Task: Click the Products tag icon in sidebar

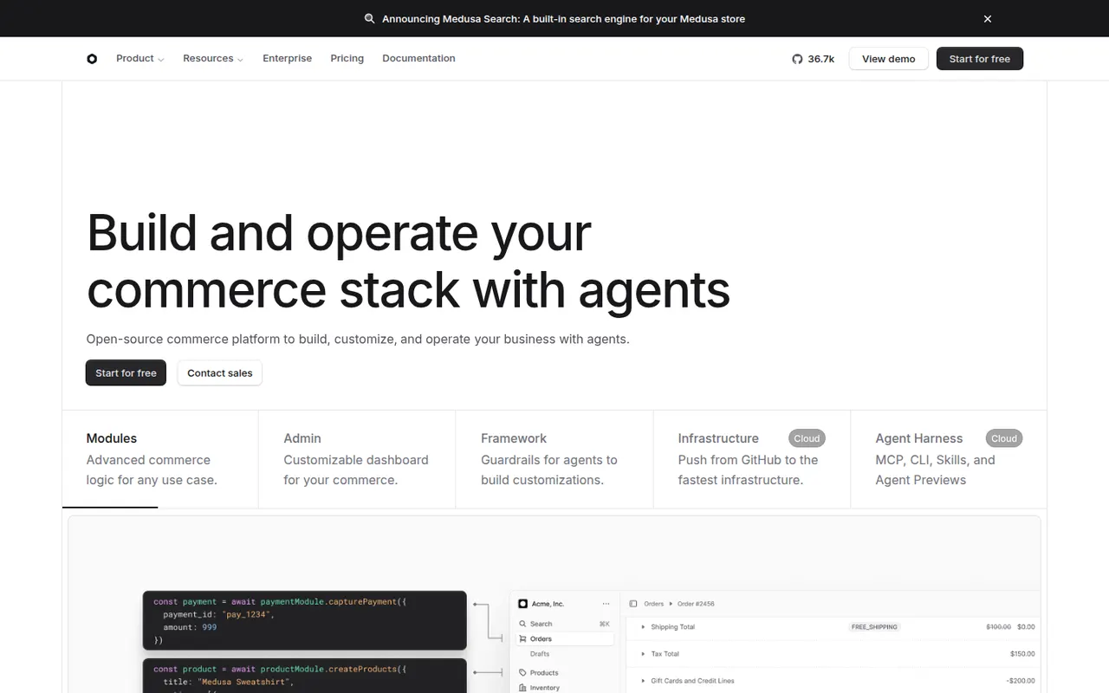Action: [x=522, y=673]
